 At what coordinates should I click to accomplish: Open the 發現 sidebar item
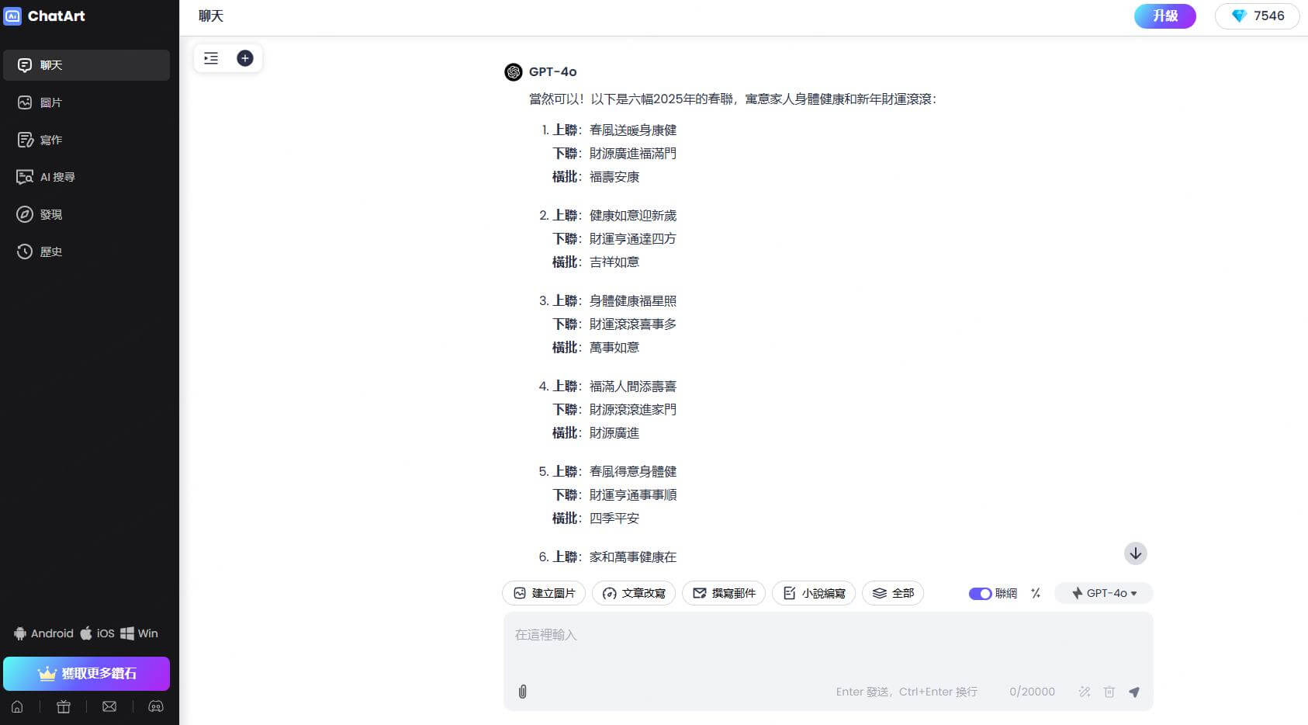[x=86, y=214]
